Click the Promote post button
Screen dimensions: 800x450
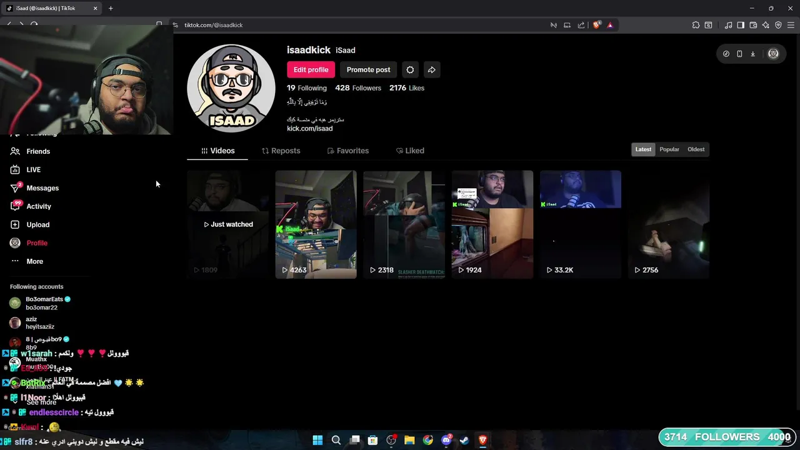(x=368, y=70)
